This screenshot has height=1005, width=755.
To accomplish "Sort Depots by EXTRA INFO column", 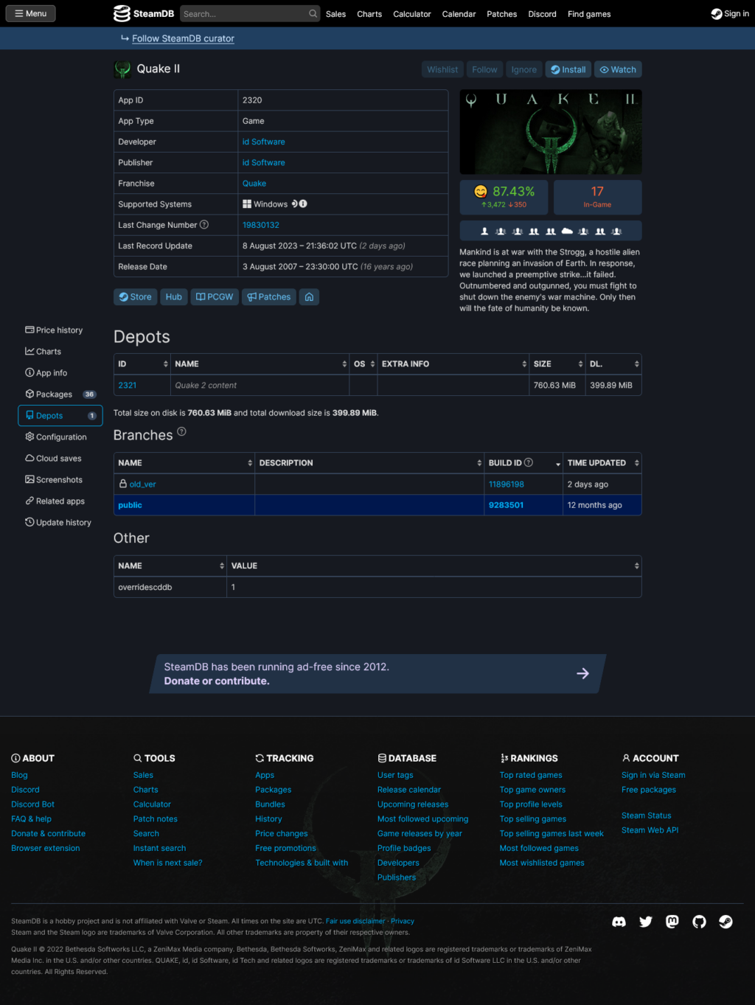I will point(453,364).
